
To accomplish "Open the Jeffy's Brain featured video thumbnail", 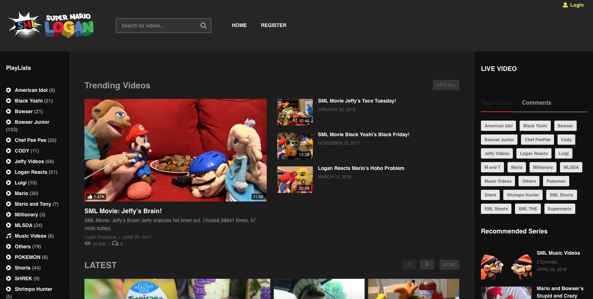I will coord(176,150).
